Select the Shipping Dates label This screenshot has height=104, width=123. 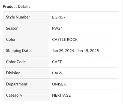[x=19, y=51]
